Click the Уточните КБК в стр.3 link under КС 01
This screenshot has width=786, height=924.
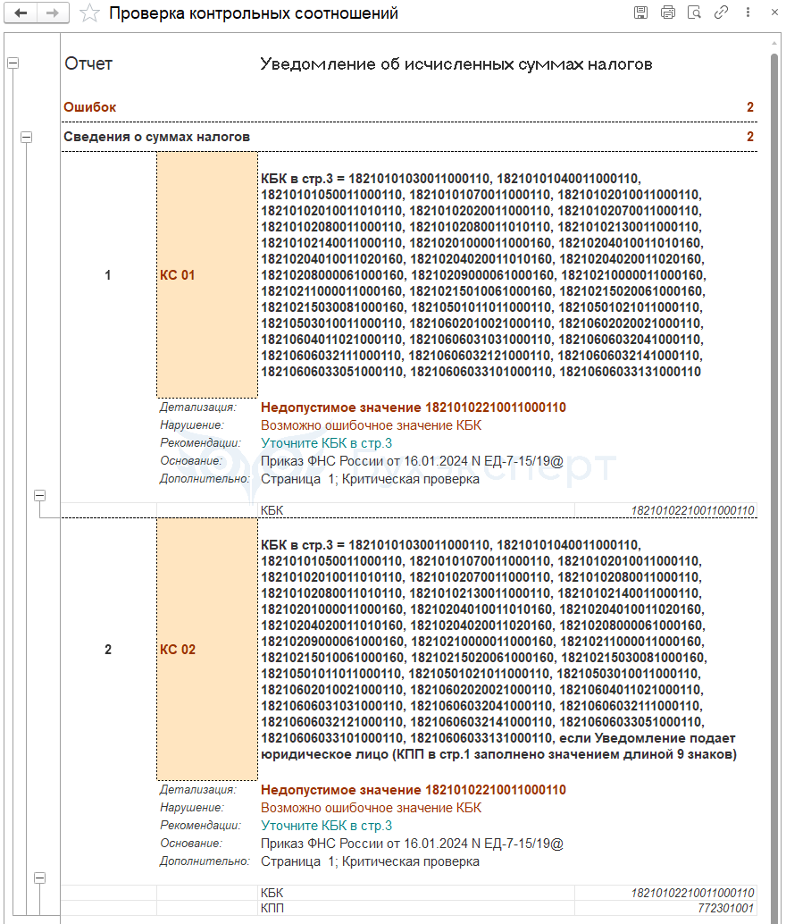tap(326, 443)
